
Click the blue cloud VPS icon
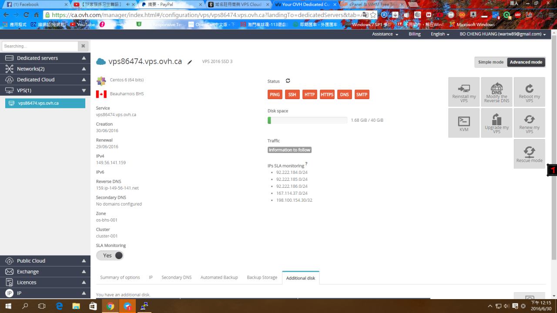(x=101, y=62)
